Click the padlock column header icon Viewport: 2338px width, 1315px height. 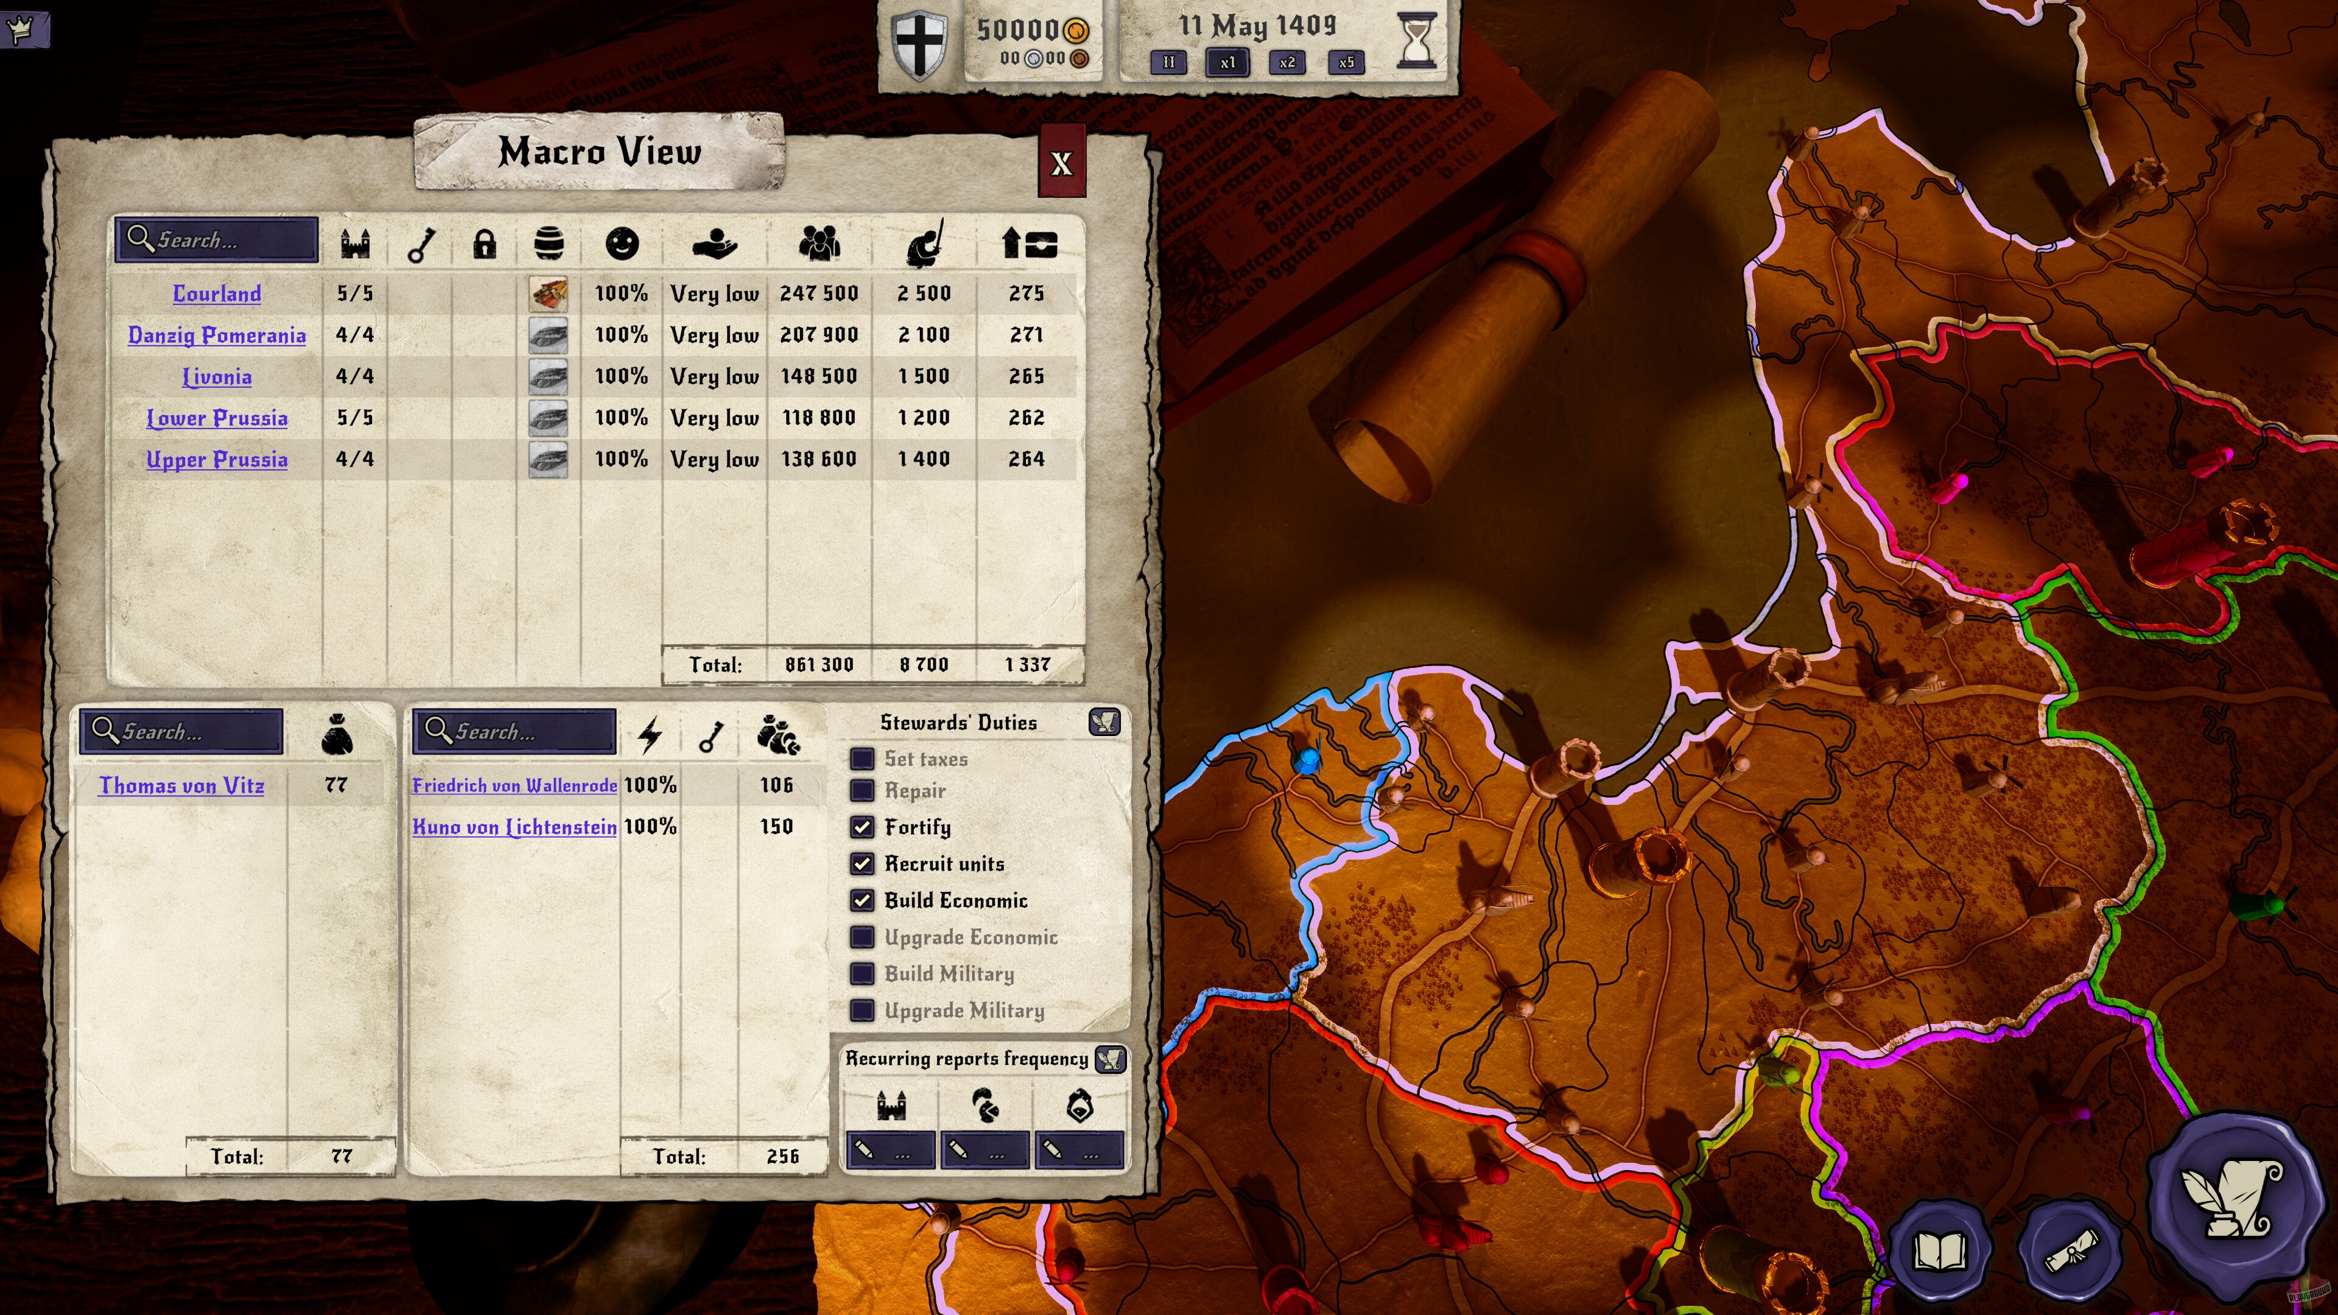click(x=485, y=244)
